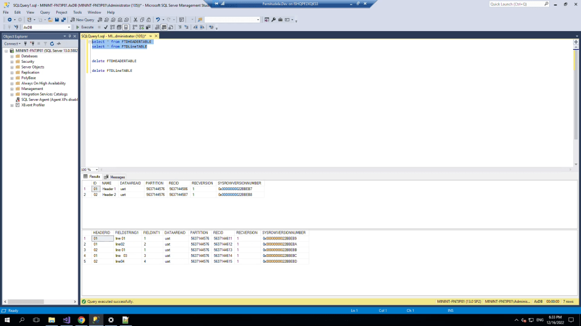This screenshot has width=581, height=326.
Task: Click the Disconnect icon in Object Explorer
Action: pos(32,44)
